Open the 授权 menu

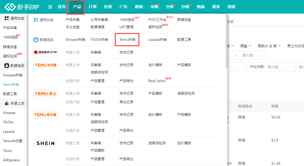coord(231,7)
